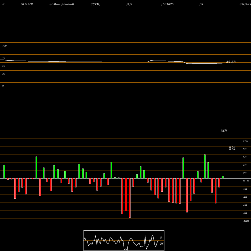Open the mini oscillator preview chart

(x=124, y=240)
